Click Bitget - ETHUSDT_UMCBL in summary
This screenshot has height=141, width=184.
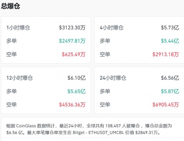click(98, 133)
